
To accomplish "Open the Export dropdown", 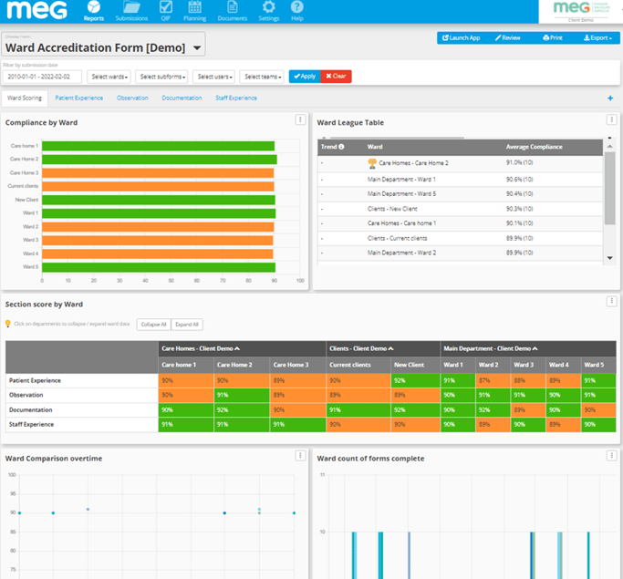I will 597,38.
